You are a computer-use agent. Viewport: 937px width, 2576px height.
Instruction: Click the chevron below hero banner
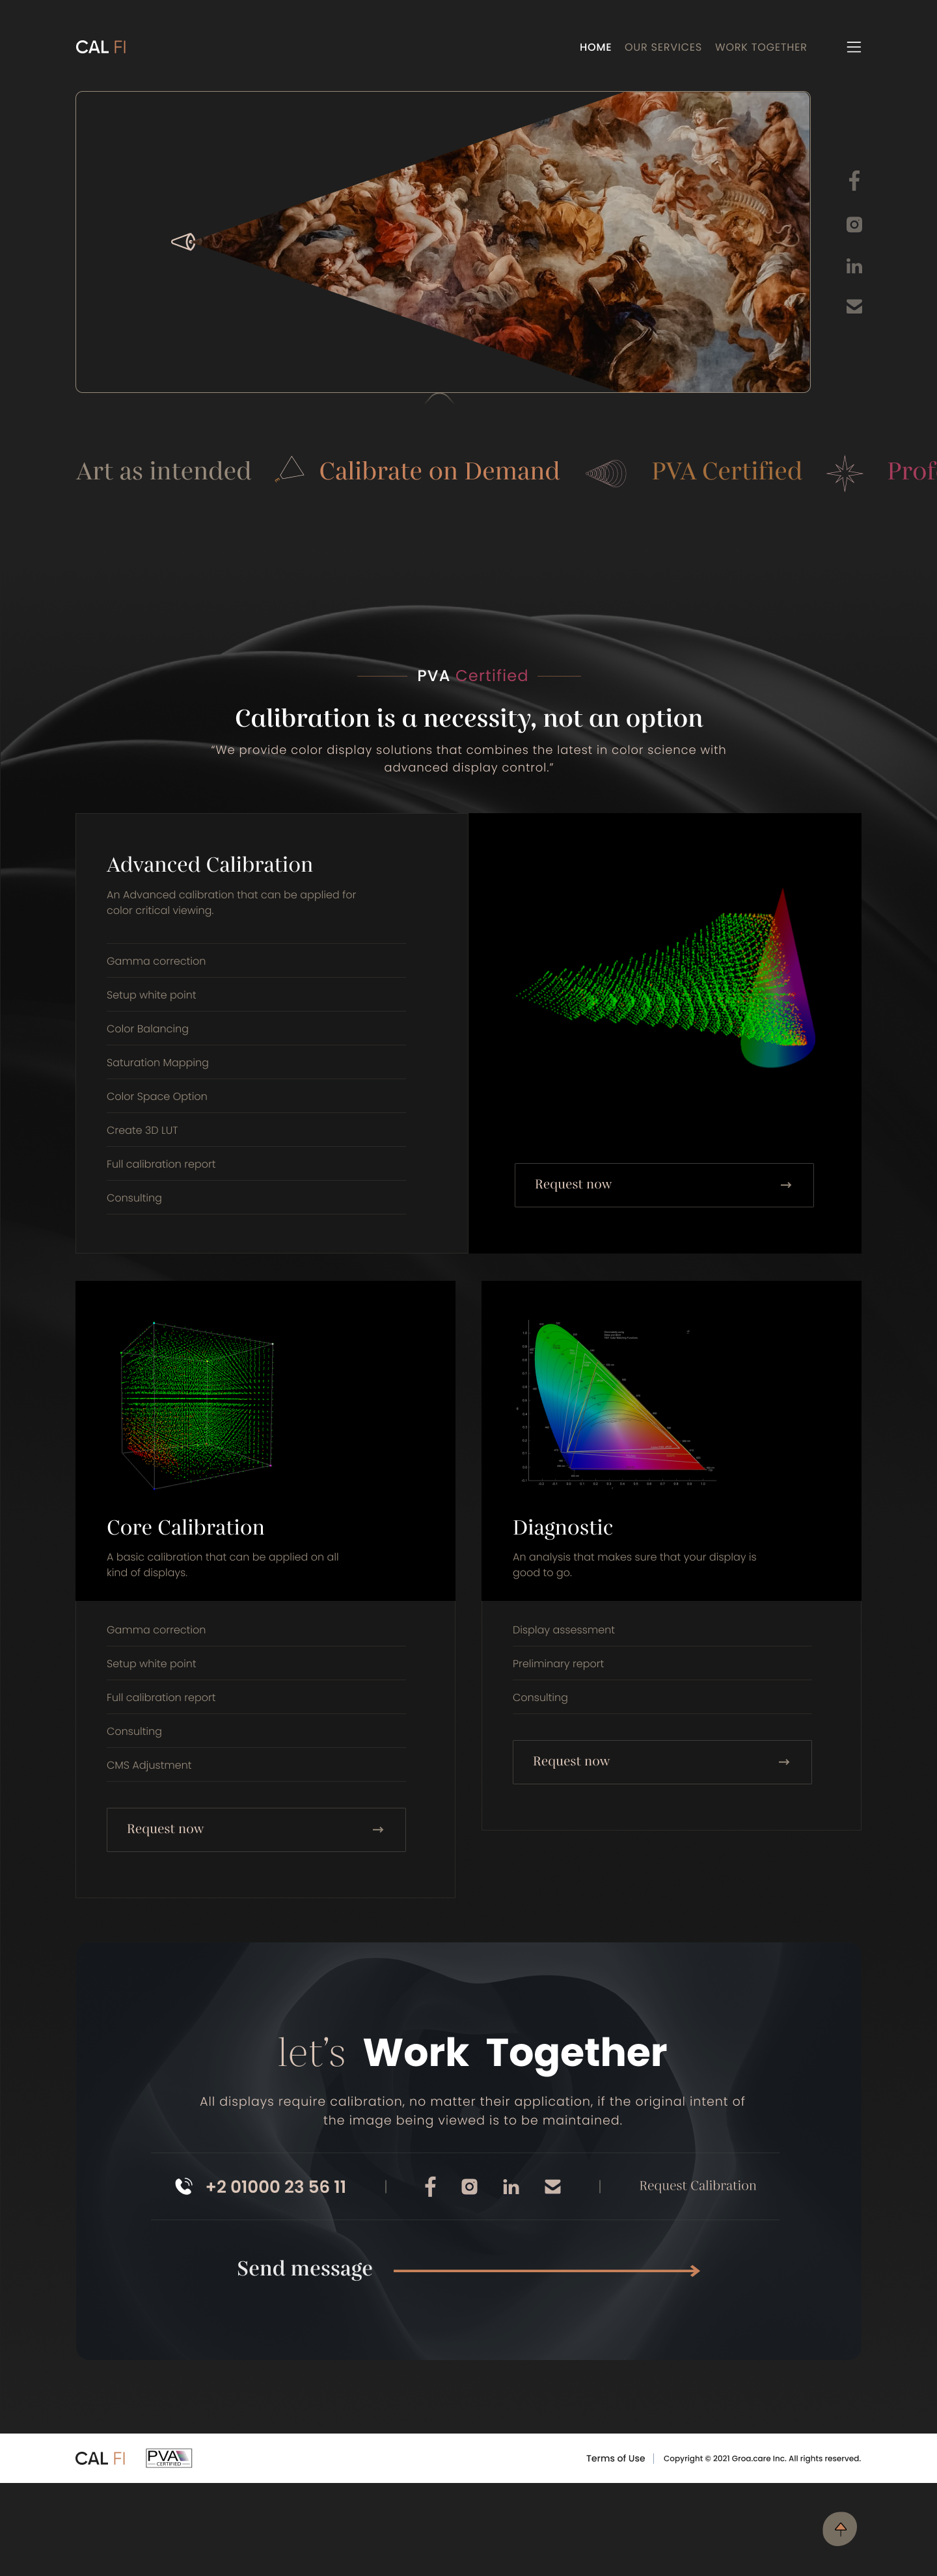tap(439, 397)
